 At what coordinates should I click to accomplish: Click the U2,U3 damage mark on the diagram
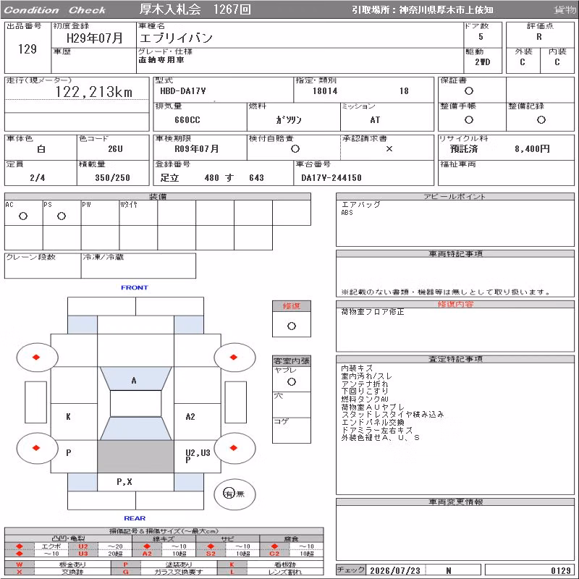tap(198, 453)
